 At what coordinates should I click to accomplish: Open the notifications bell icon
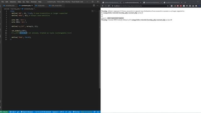pos(98,112)
